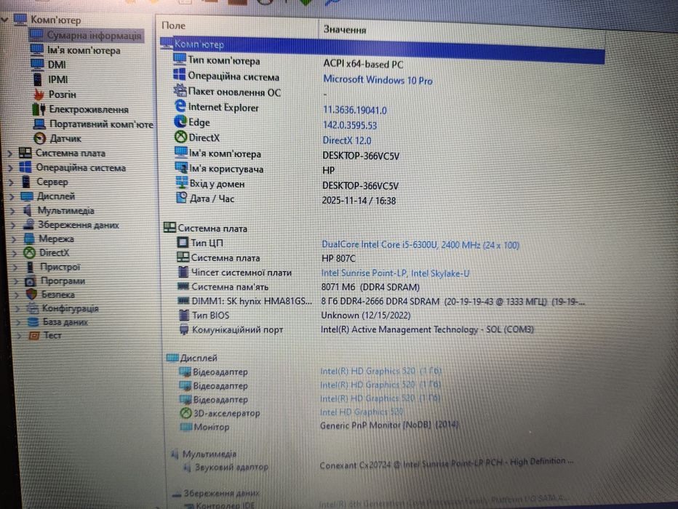Viewport: 678px width, 509px height.
Task: Click the Тест icon in tree
Action: (x=34, y=335)
